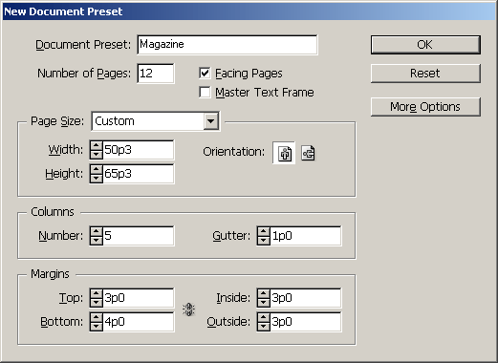
Task: Click the Outside margin field
Action: [306, 322]
